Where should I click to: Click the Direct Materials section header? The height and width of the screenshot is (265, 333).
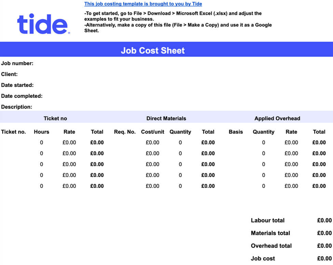tap(166, 118)
